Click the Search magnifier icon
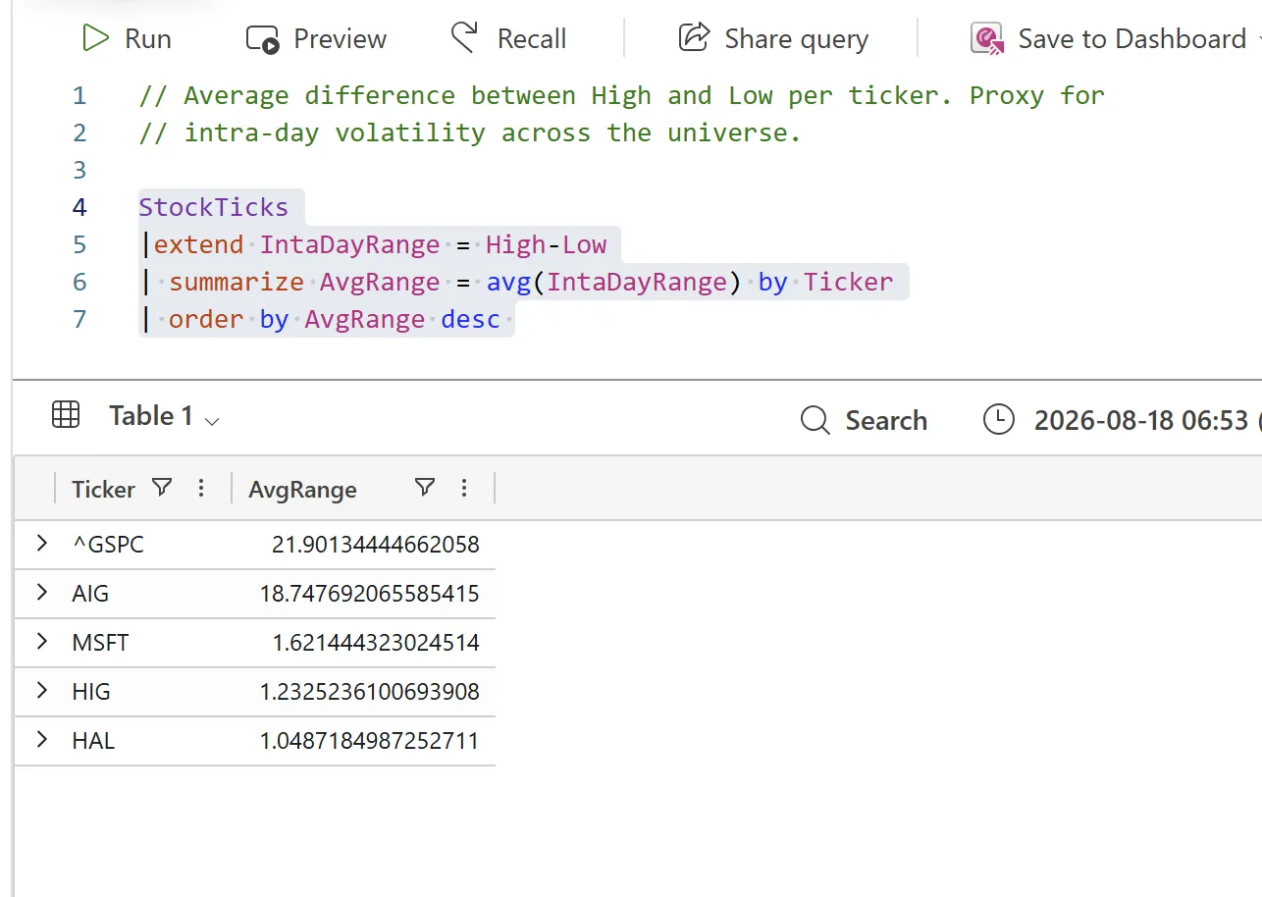The width and height of the screenshot is (1262, 897). point(815,420)
